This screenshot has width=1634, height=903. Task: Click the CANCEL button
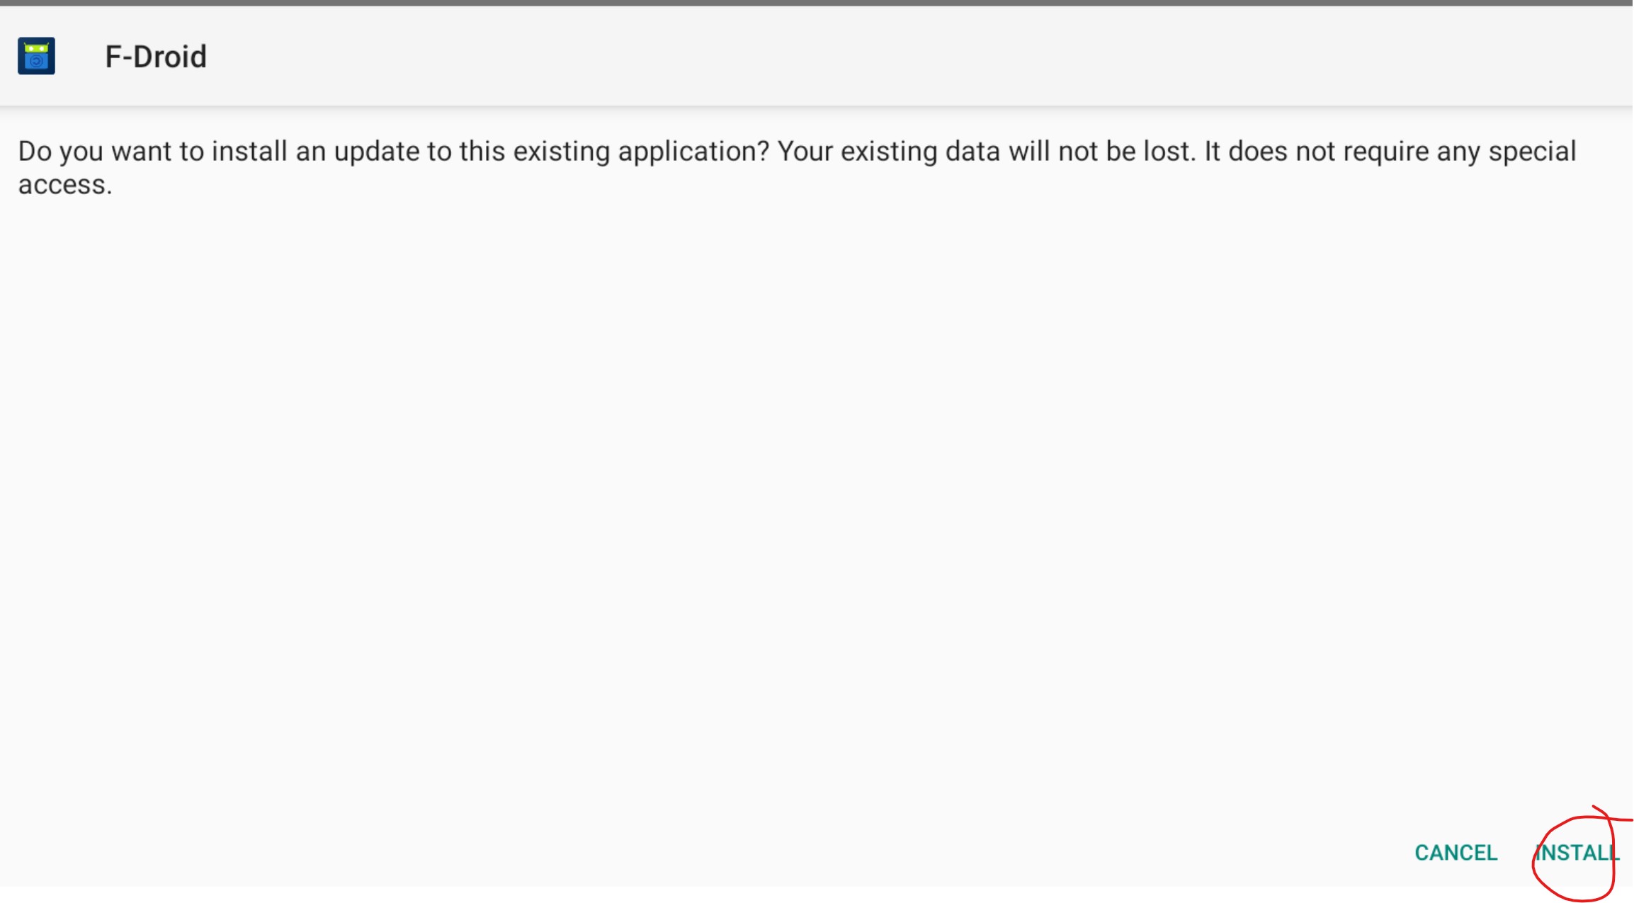[1456, 853]
